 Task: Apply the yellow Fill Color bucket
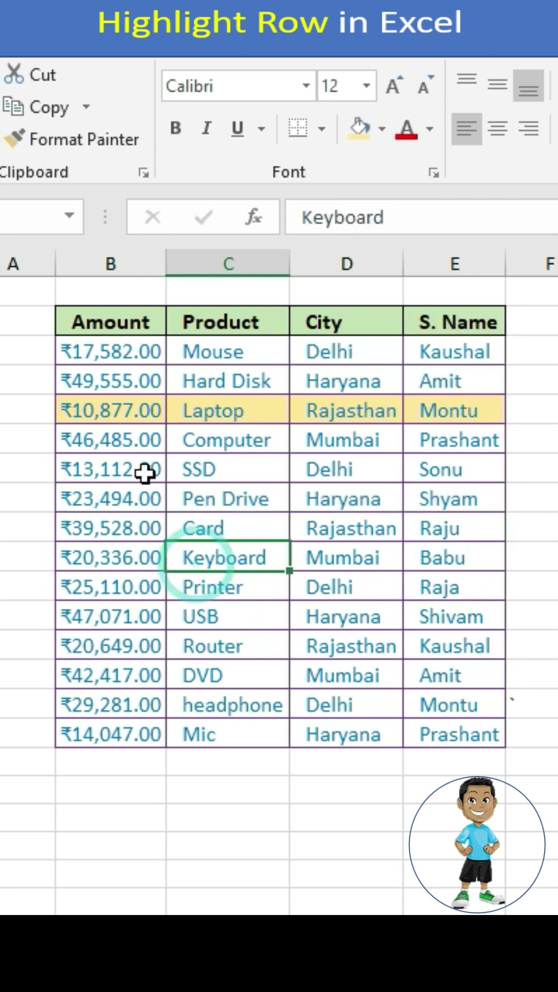click(x=359, y=128)
